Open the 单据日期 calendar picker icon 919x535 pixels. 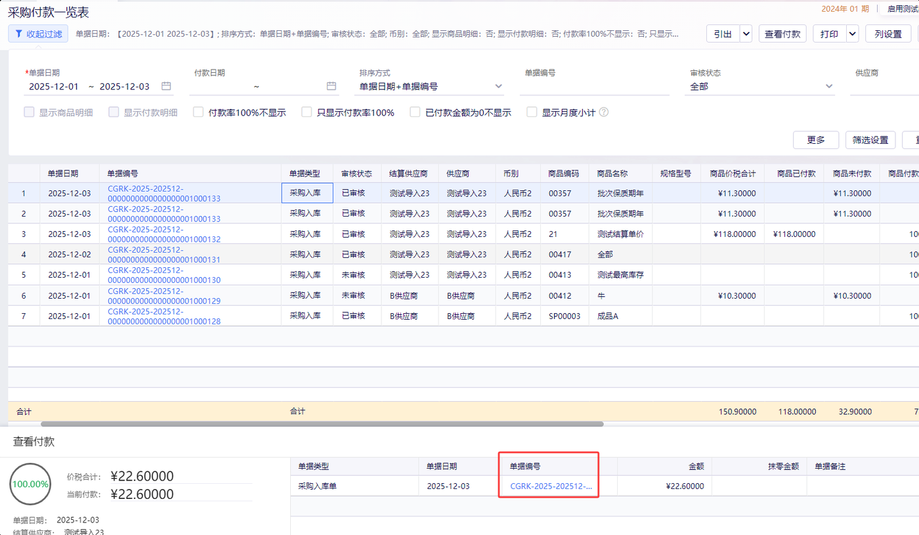pos(167,86)
